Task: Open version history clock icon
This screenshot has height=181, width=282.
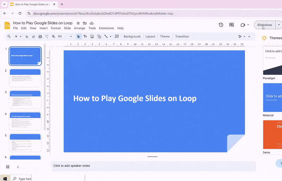Action: pyautogui.click(x=221, y=25)
